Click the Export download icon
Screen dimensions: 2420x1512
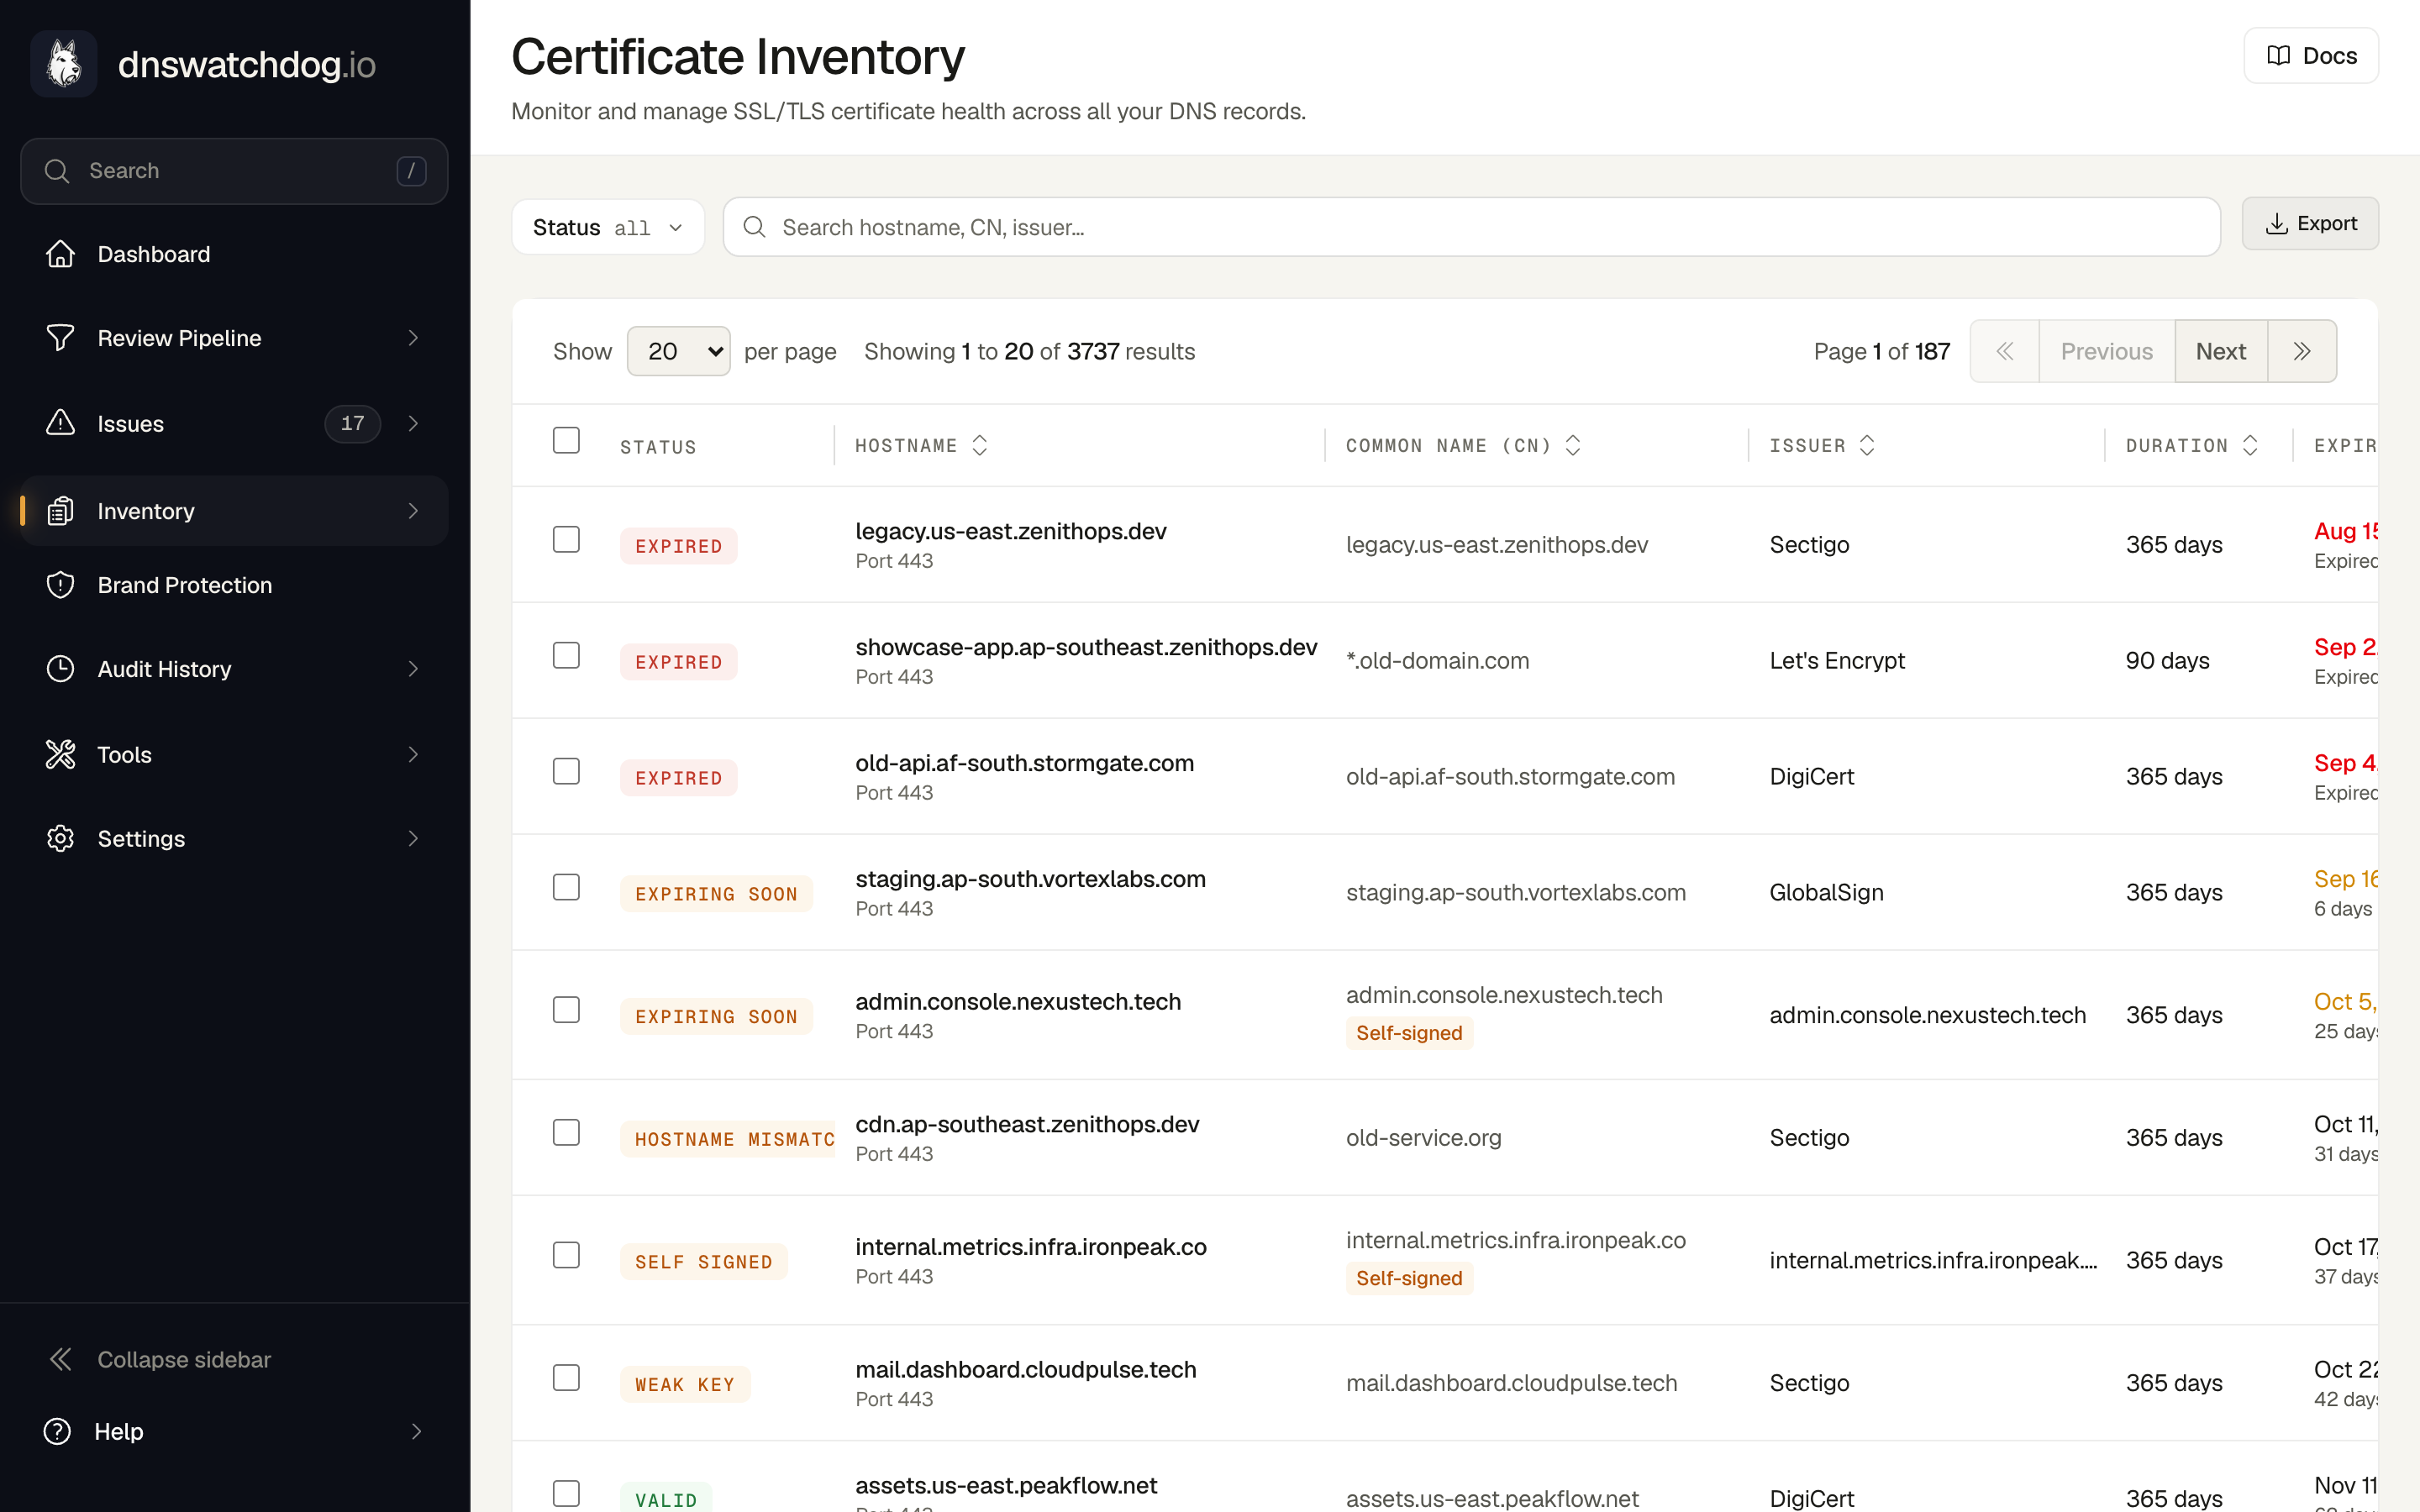(2277, 223)
